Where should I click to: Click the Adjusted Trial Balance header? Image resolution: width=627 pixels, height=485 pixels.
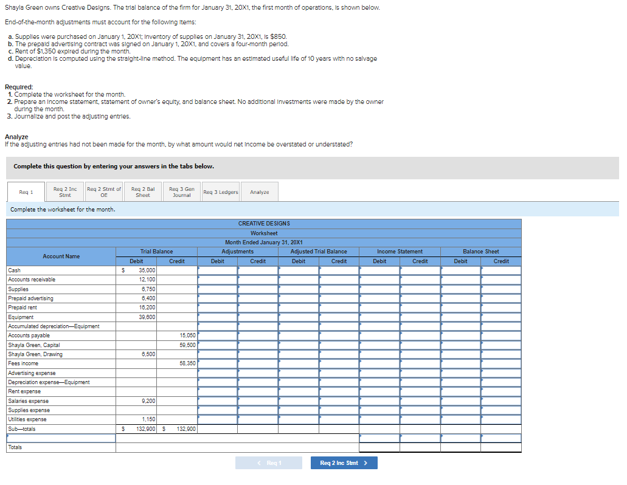pos(319,252)
